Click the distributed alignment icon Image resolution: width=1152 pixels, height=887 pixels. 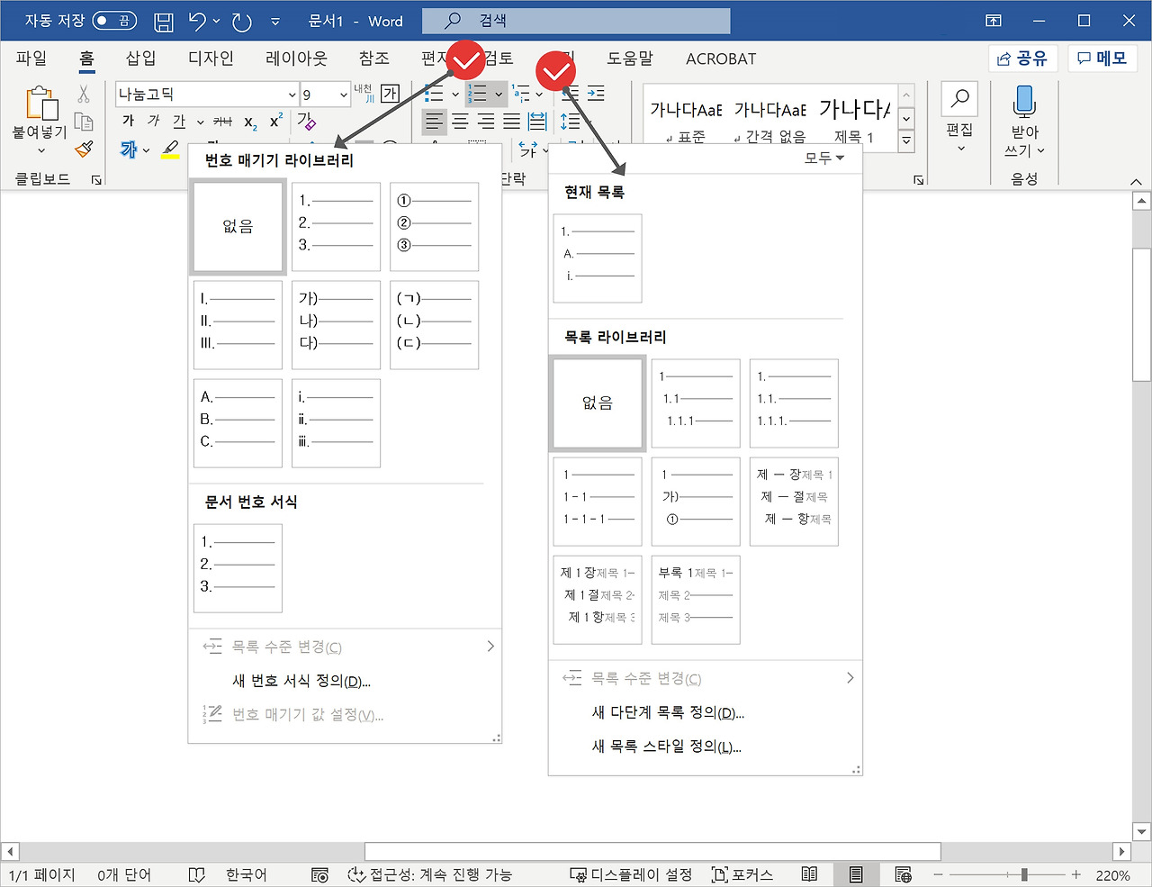pyautogui.click(x=537, y=122)
